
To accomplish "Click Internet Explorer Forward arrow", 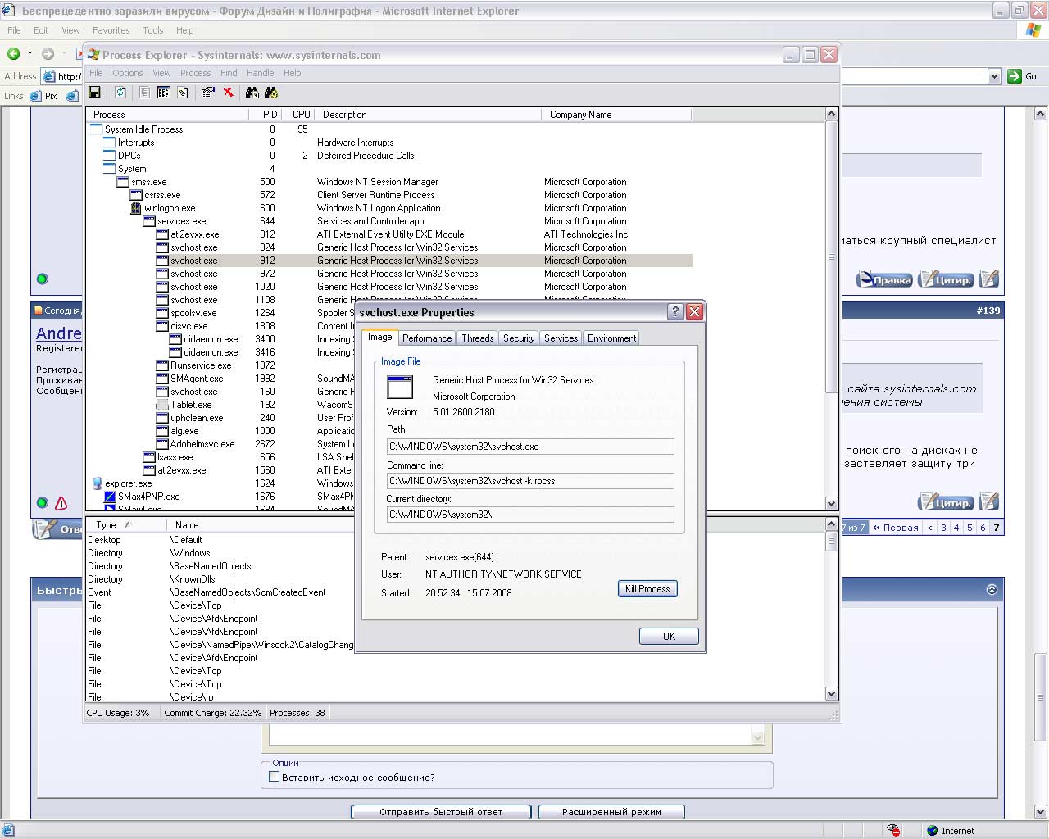I will (48, 53).
